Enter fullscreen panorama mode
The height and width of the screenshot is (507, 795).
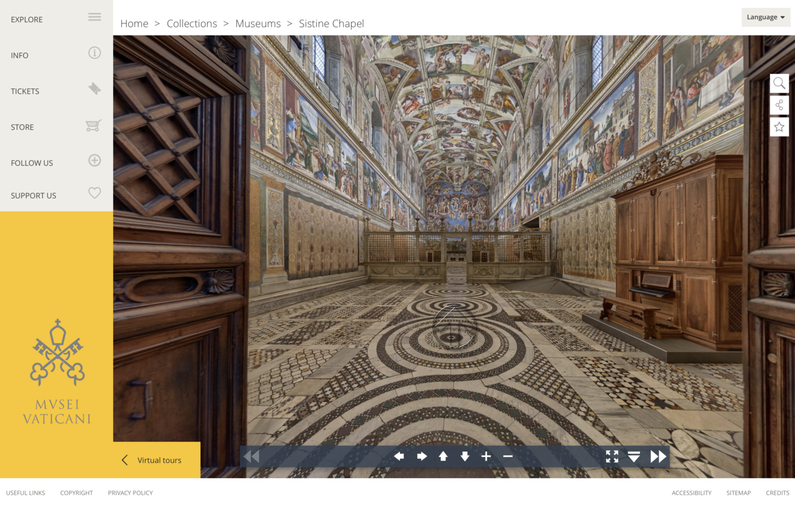(x=612, y=457)
